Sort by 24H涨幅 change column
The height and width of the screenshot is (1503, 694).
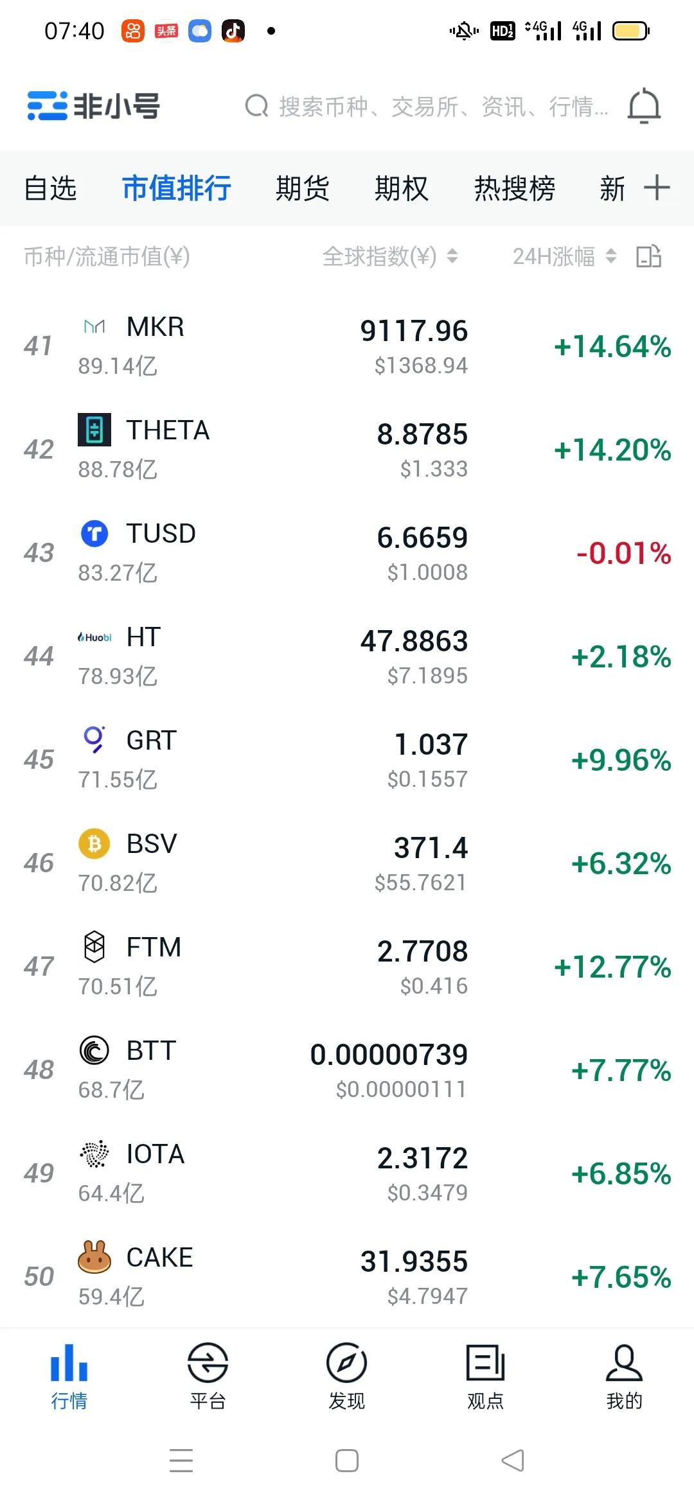coord(564,256)
